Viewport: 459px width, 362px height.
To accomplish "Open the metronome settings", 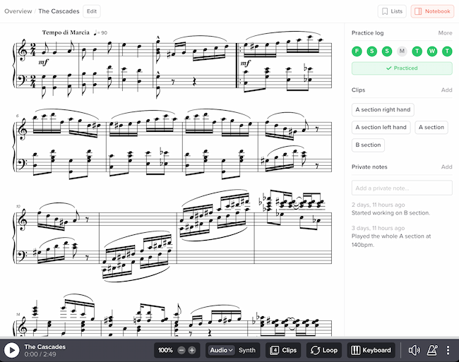I will (431, 350).
